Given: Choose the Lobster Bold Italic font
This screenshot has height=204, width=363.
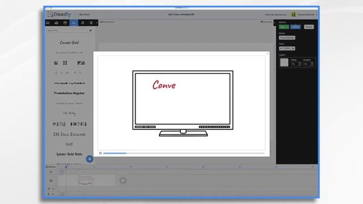Looking at the screenshot, I should tap(69, 154).
